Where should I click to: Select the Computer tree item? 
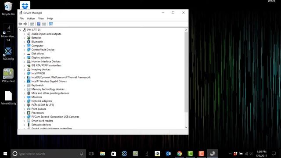37,46
